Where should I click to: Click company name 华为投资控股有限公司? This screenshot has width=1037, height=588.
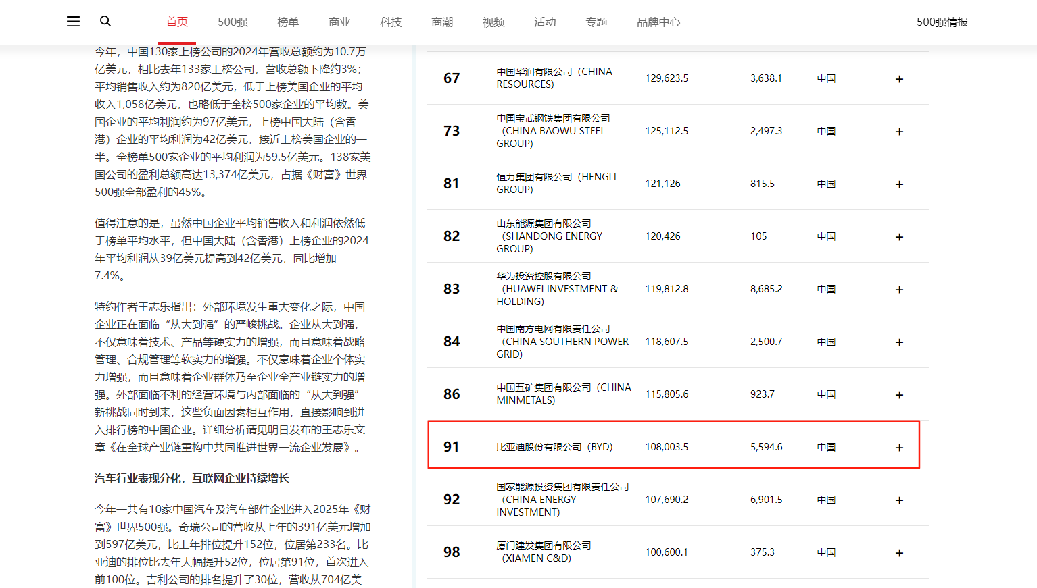(544, 276)
